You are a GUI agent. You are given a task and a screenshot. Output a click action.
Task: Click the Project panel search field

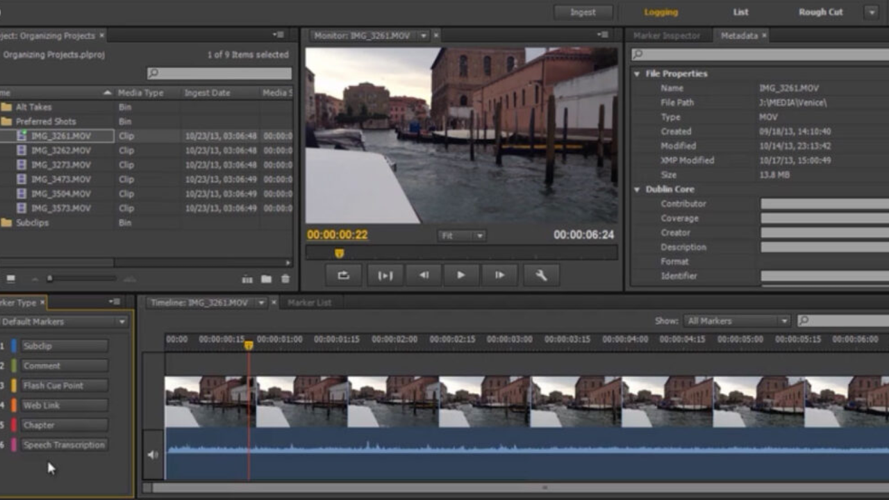coord(219,74)
